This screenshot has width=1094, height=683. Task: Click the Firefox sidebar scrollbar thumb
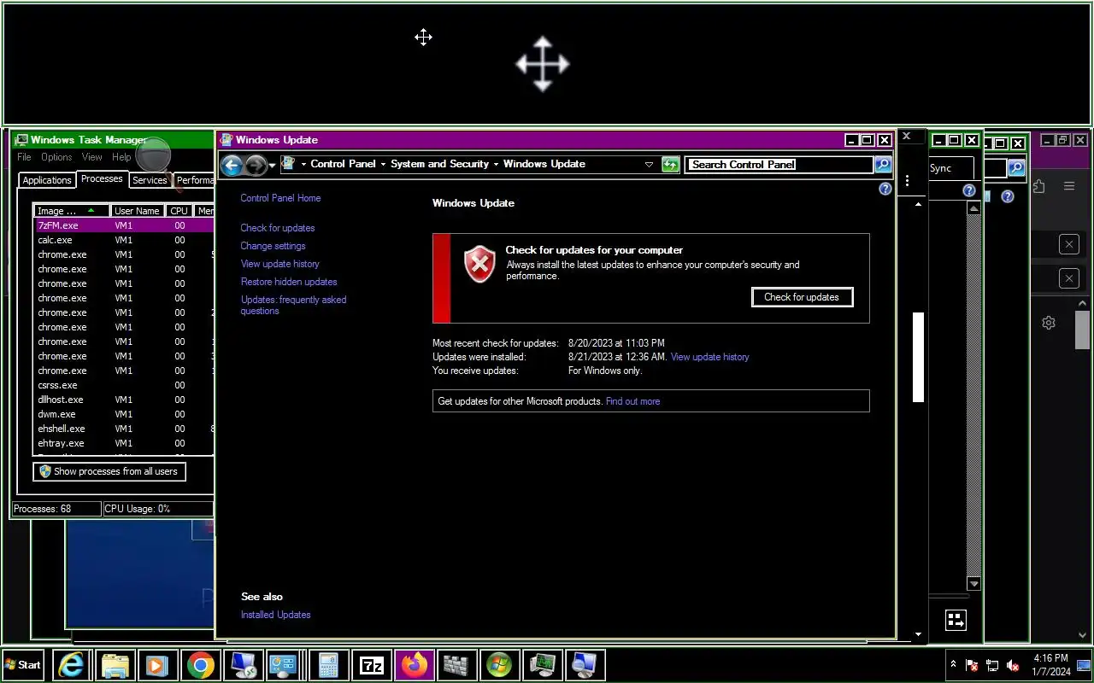point(1082,329)
